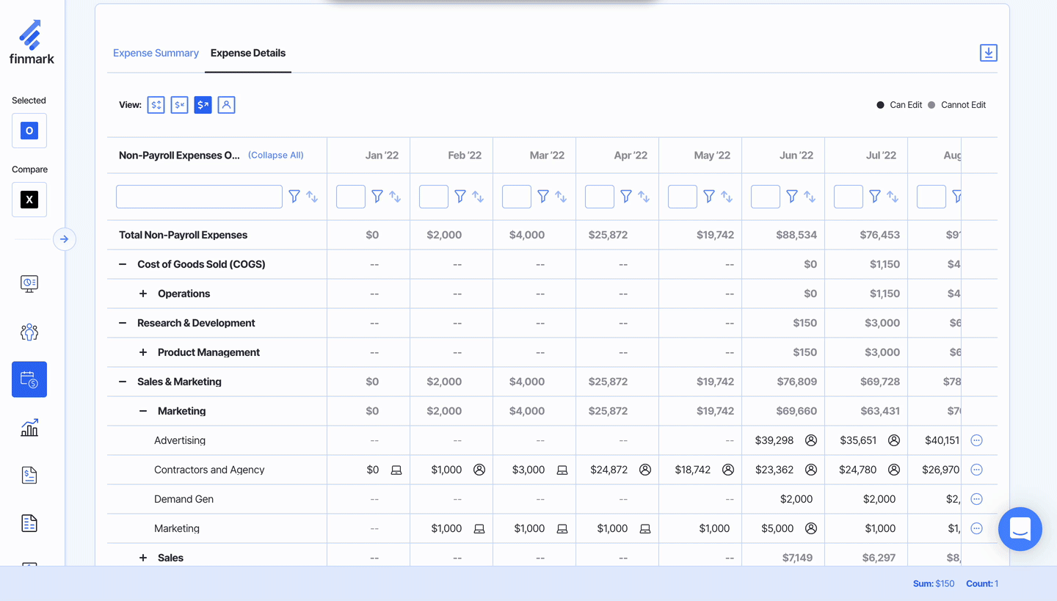Click the download export icon
This screenshot has width=1057, height=601.
click(x=988, y=53)
